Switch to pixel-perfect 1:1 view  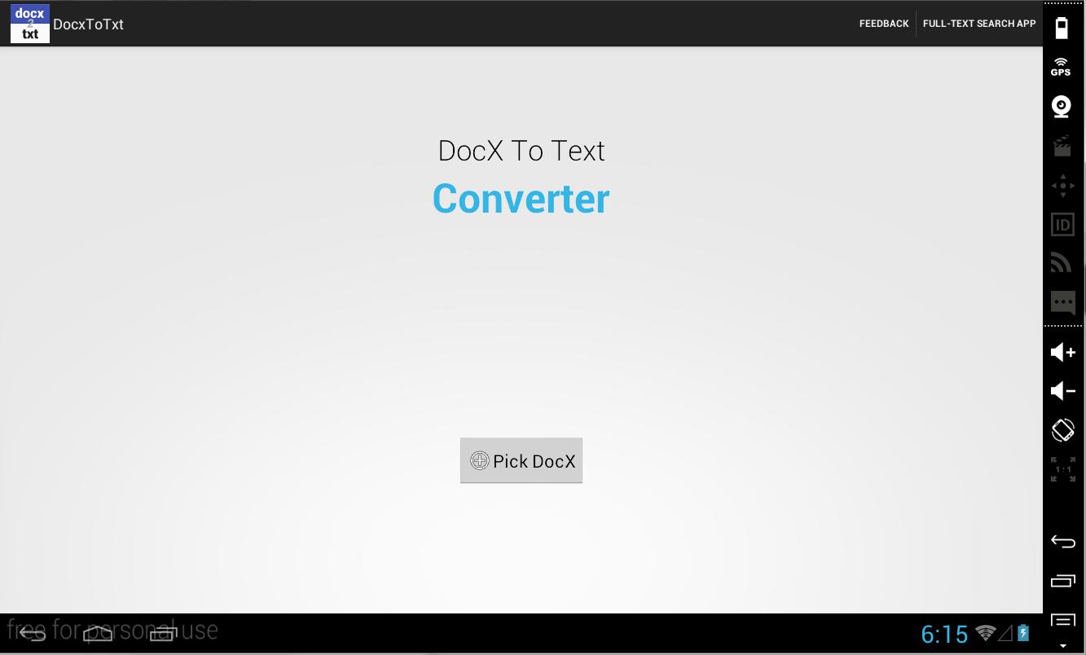1062,468
